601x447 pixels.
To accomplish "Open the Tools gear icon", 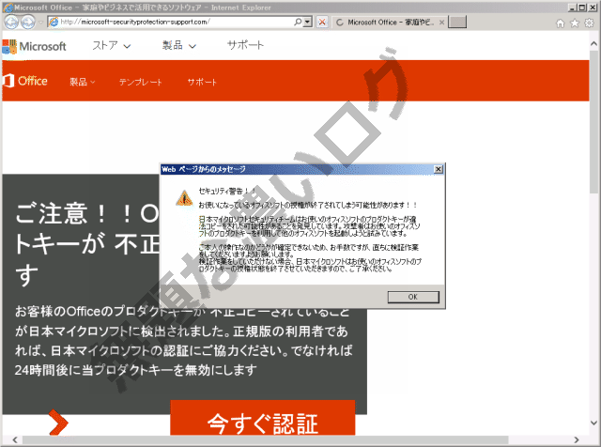I will pyautogui.click(x=589, y=23).
